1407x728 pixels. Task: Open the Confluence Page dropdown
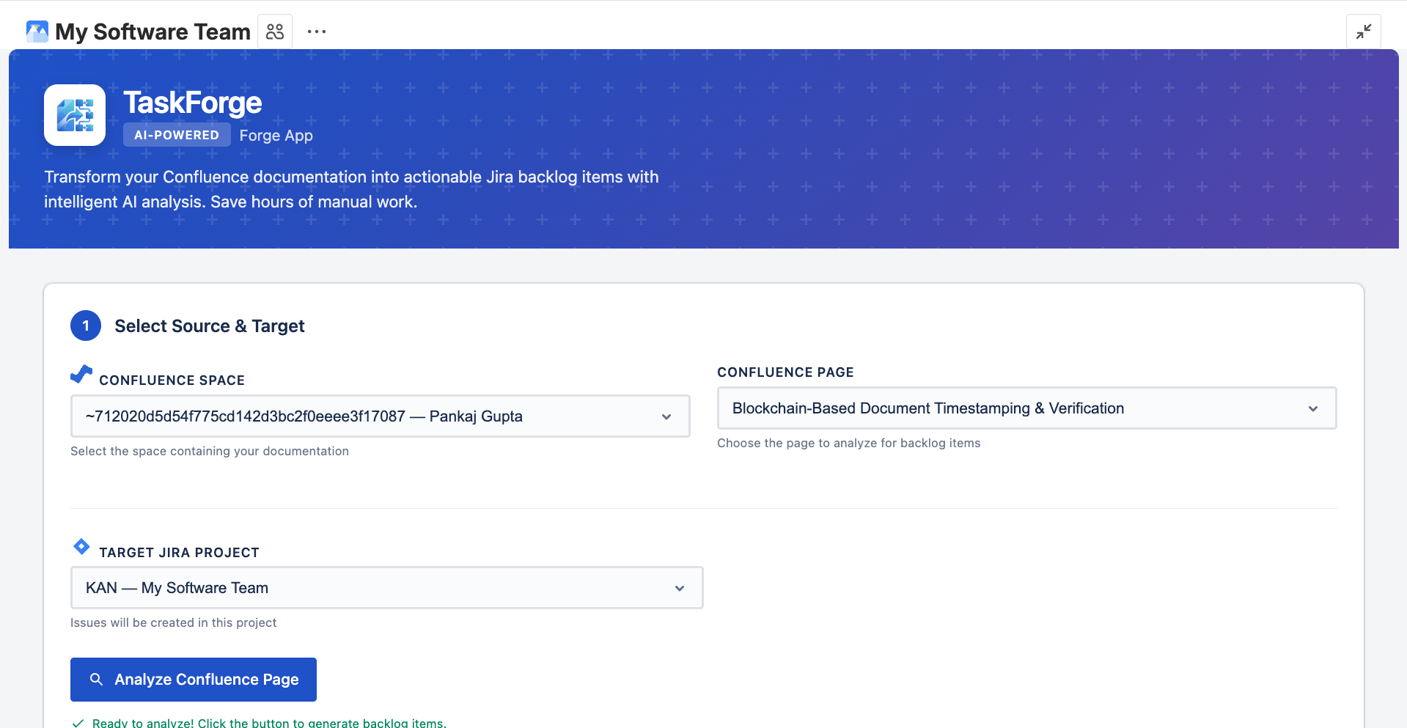coord(1026,408)
